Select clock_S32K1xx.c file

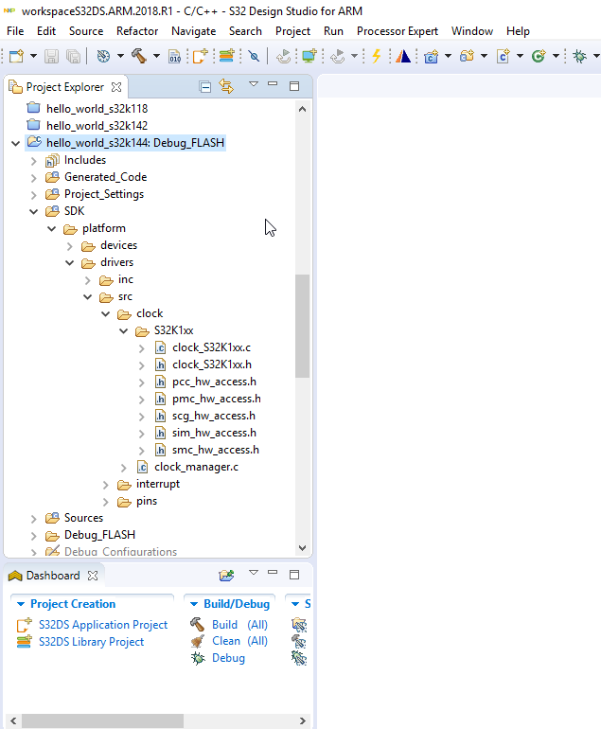(211, 347)
